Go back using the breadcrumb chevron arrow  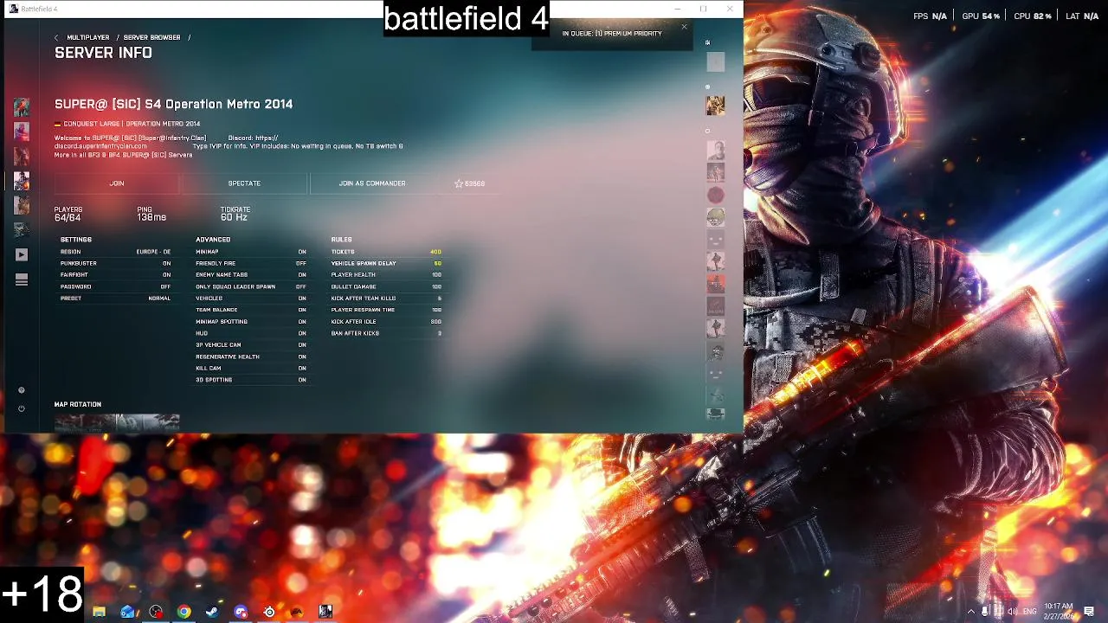click(56, 37)
